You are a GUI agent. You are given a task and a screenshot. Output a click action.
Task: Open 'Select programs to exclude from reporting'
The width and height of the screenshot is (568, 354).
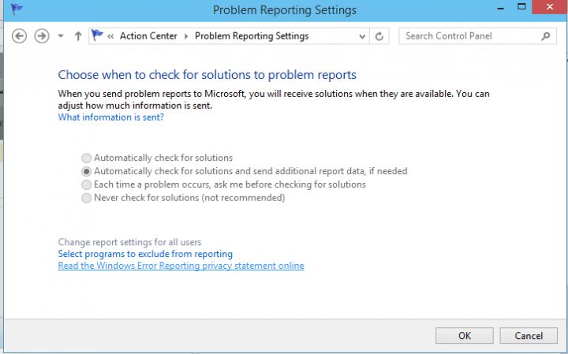(145, 254)
